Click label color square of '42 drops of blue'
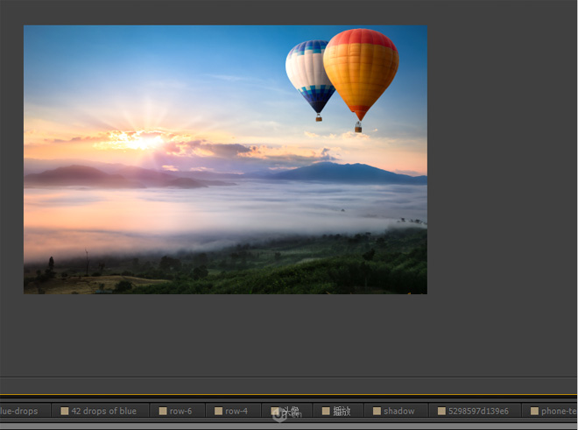The width and height of the screenshot is (578, 430). click(x=64, y=411)
